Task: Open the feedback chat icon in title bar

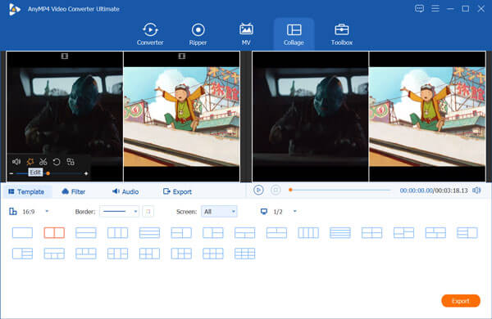Action: [419, 8]
